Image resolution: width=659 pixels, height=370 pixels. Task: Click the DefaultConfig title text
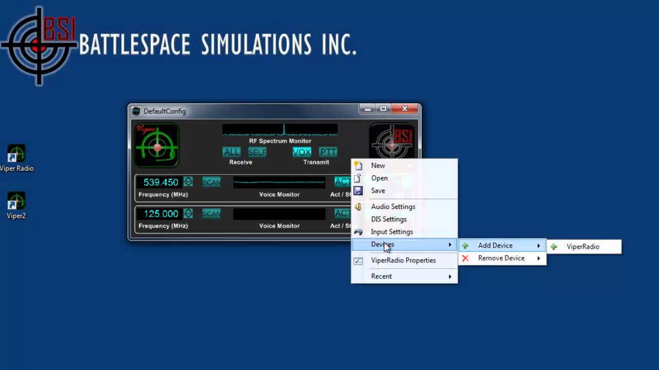tap(165, 111)
